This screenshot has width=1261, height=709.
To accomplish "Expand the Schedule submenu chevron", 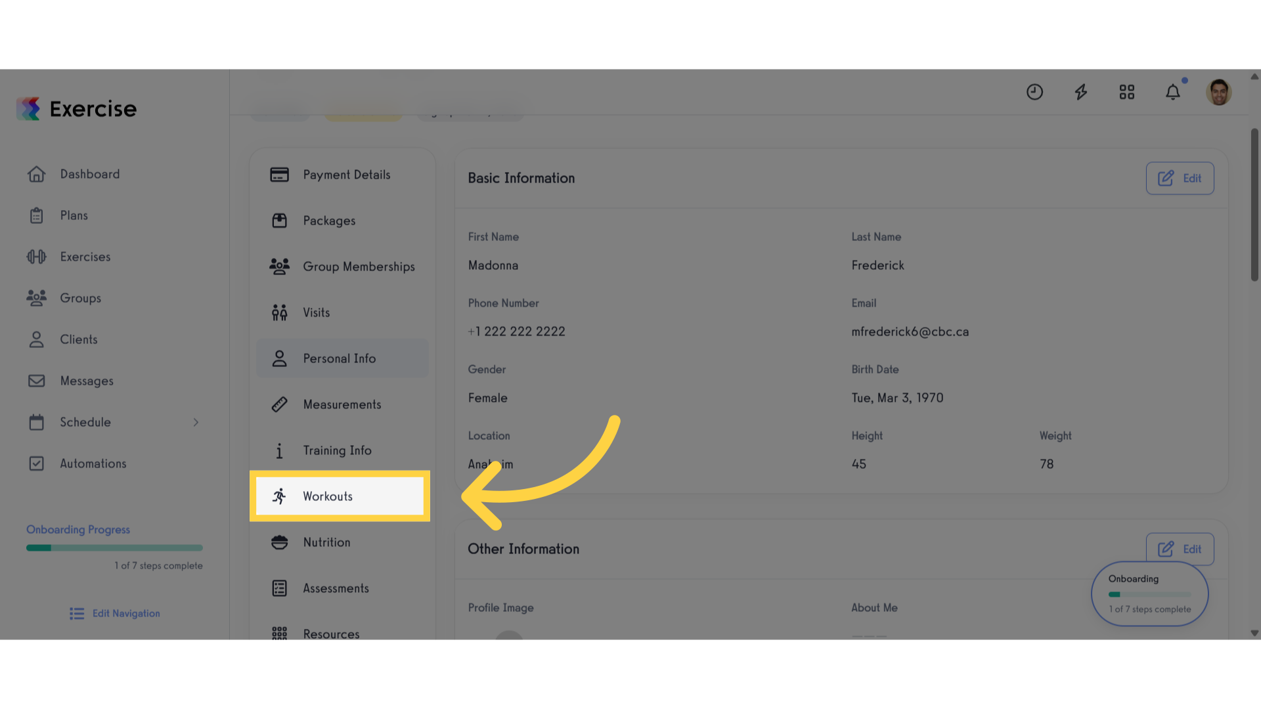I will tap(196, 422).
